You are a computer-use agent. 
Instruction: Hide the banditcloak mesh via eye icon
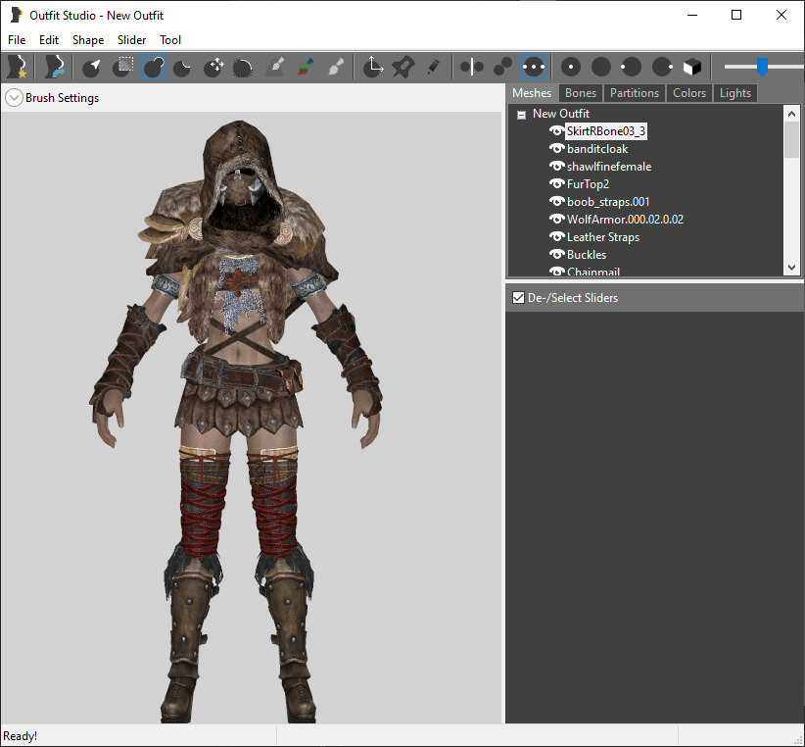point(556,148)
